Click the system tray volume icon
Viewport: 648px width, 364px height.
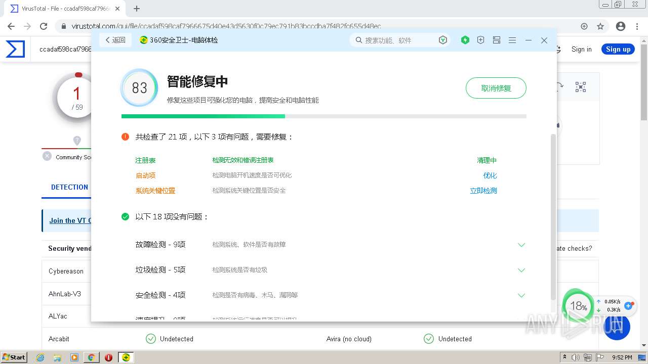pos(575,357)
